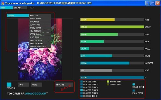The height and width of the screenshot is (100, 161).
Task: Enable PROCESS TYPE5 checkbox
Action: pos(82,93)
